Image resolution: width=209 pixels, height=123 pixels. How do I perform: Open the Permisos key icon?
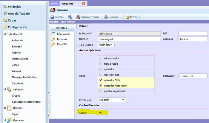coord(53,39)
